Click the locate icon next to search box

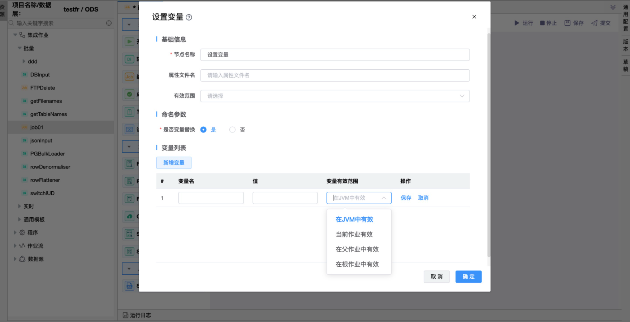pyautogui.click(x=109, y=23)
